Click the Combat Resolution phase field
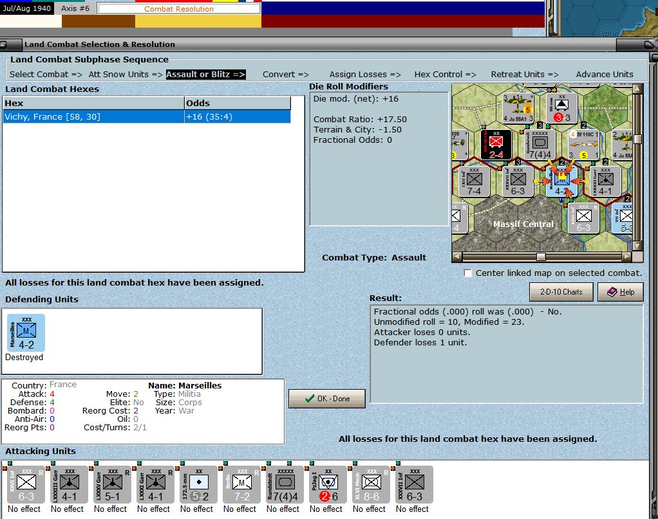 (x=179, y=9)
